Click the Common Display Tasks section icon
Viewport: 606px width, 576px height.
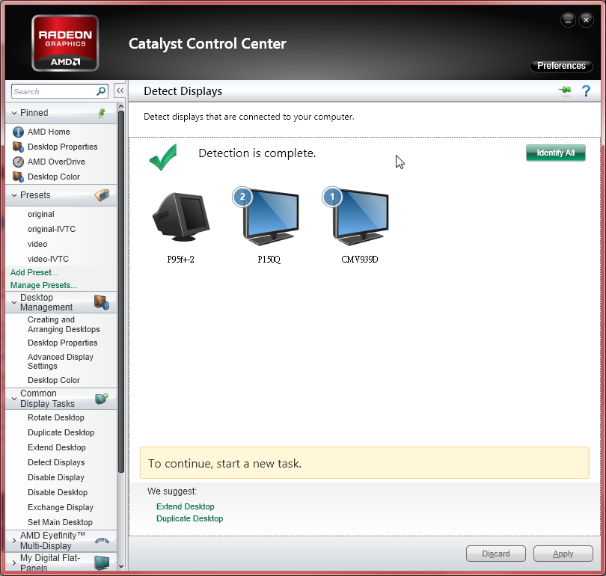point(102,398)
